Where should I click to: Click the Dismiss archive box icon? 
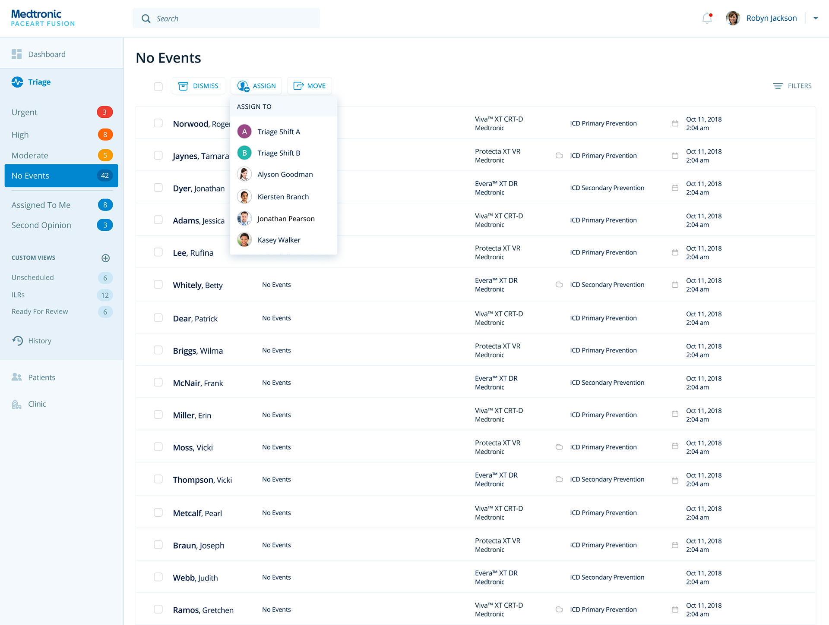point(183,86)
